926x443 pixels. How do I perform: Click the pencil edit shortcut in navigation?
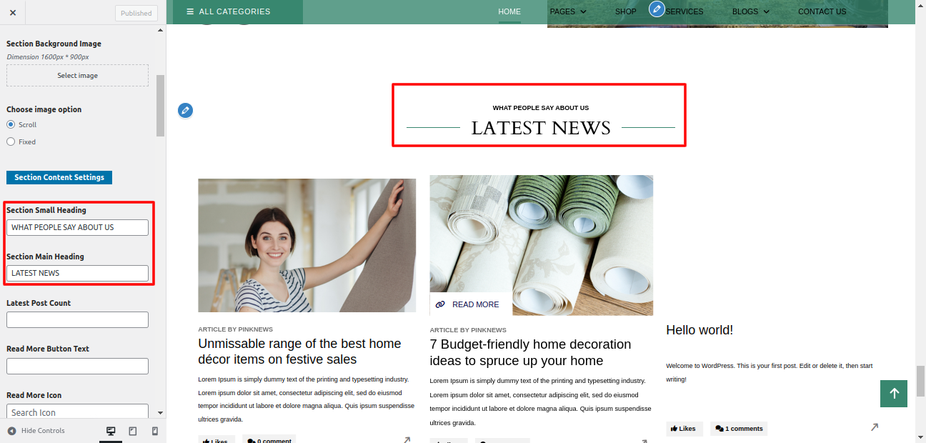[x=657, y=9]
